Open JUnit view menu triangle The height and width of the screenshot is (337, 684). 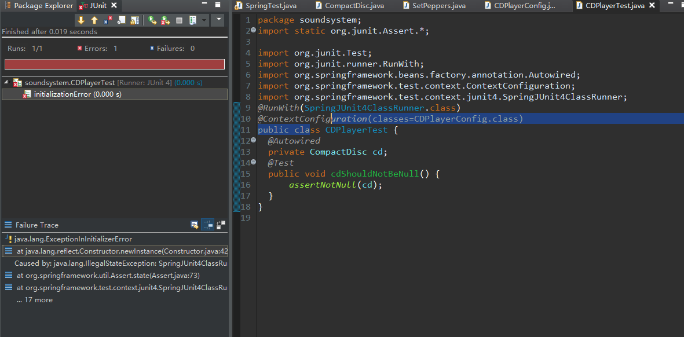(218, 20)
